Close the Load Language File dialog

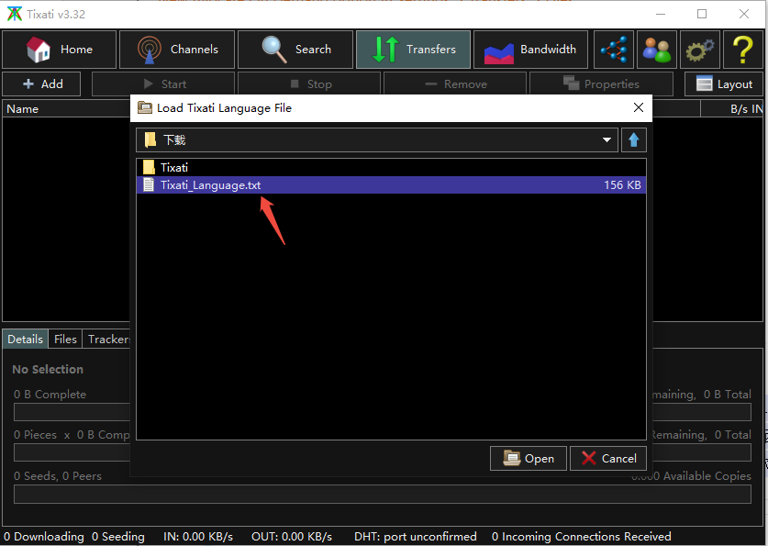pos(639,107)
